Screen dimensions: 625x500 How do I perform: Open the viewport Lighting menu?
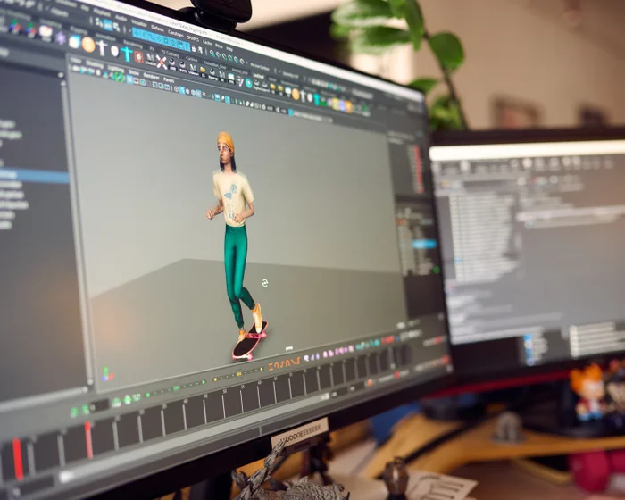(115, 69)
